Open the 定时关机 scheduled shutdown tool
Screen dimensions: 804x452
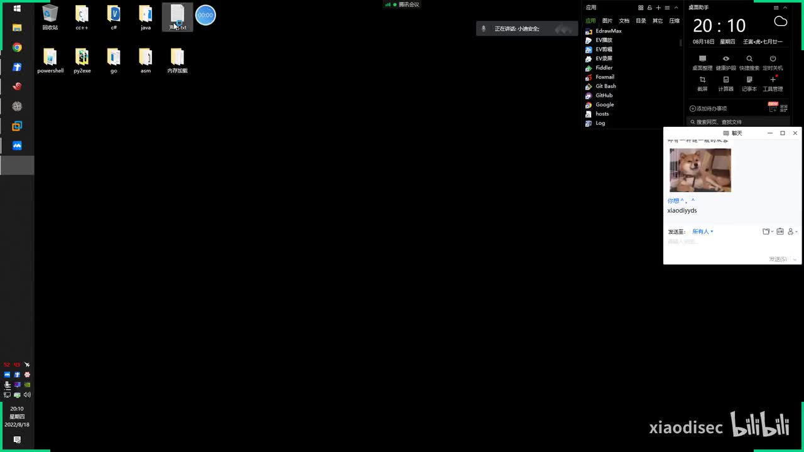(x=773, y=62)
